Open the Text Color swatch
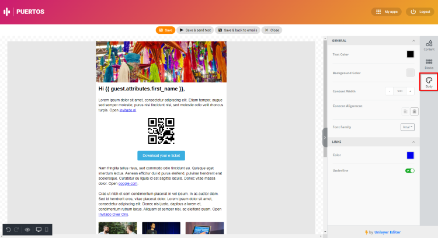Image resolution: width=438 pixels, height=238 pixels. (x=410, y=54)
